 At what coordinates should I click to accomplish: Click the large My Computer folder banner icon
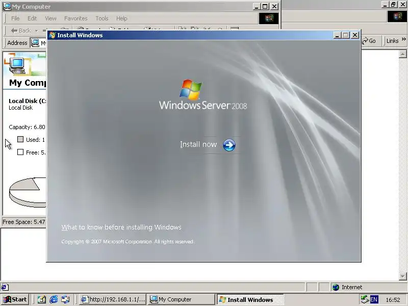click(x=17, y=65)
